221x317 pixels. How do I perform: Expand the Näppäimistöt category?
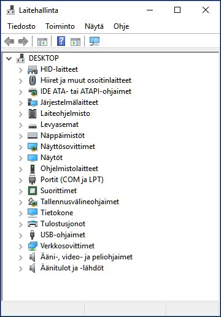[x=20, y=136]
